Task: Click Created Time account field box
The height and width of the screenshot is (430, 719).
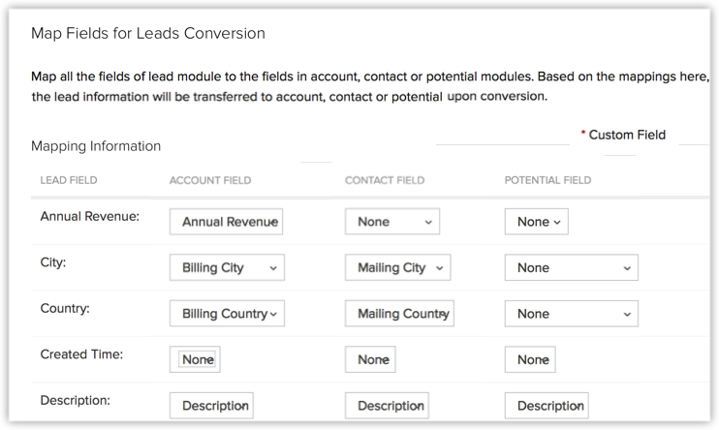Action: (197, 359)
